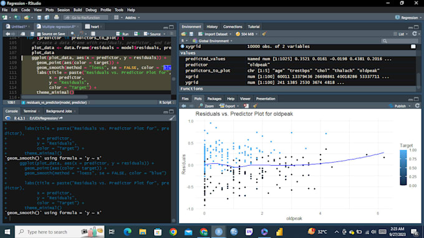This screenshot has height=238, width=424.
Task: Switch to the Packages tab
Action: coord(214,99)
